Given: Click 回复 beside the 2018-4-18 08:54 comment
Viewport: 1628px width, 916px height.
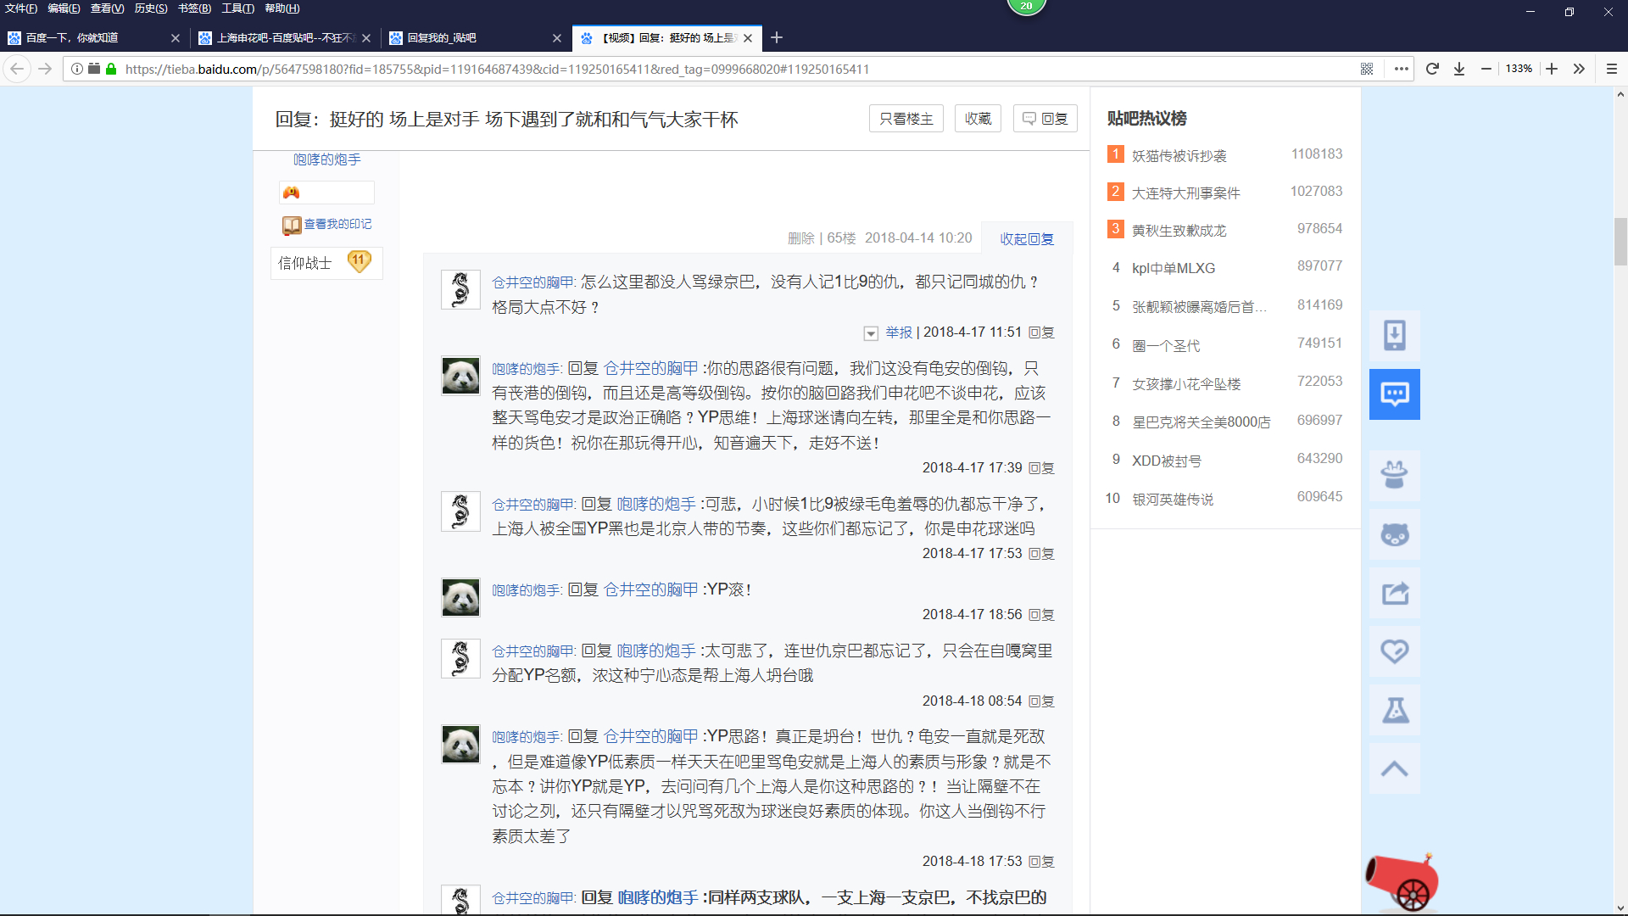Looking at the screenshot, I should click(1041, 701).
